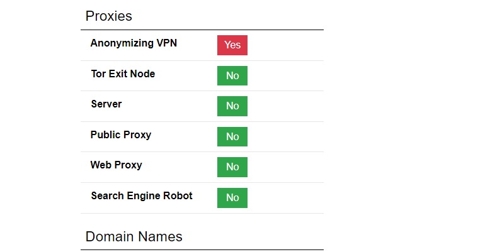Viewport: 490px width, 252px height.
Task: Click the No badge beside Server
Action: 232,106
